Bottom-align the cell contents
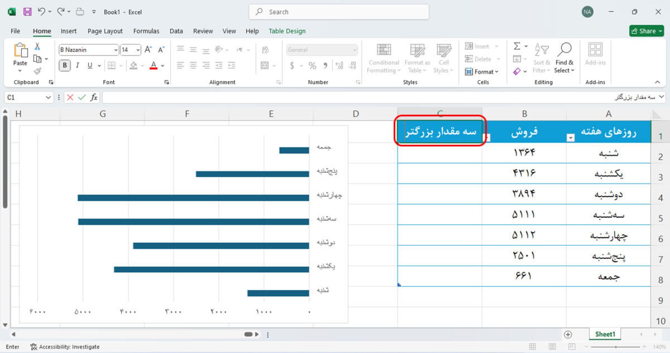 point(206,50)
